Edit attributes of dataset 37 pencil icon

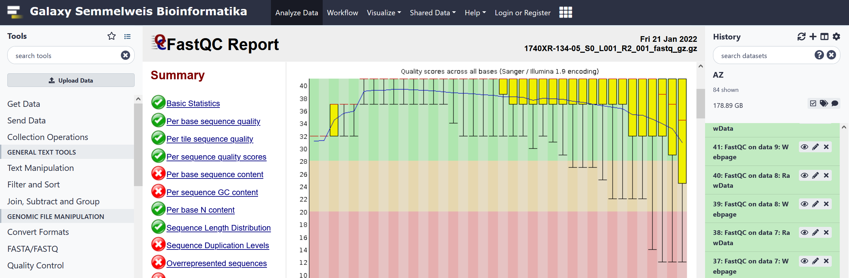[x=816, y=261]
